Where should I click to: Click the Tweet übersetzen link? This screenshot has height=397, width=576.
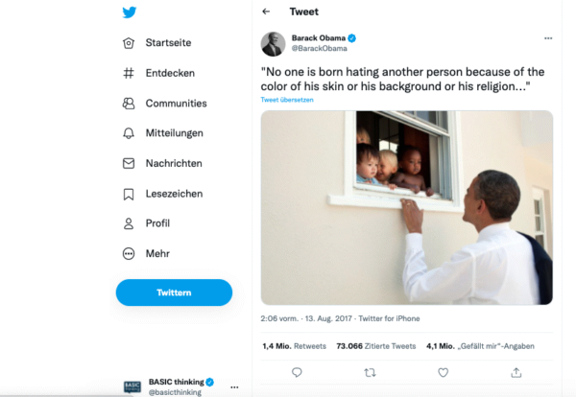pyautogui.click(x=288, y=100)
